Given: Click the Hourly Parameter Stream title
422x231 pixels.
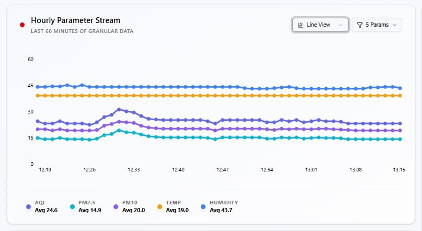Looking at the screenshot, I should coord(76,20).
